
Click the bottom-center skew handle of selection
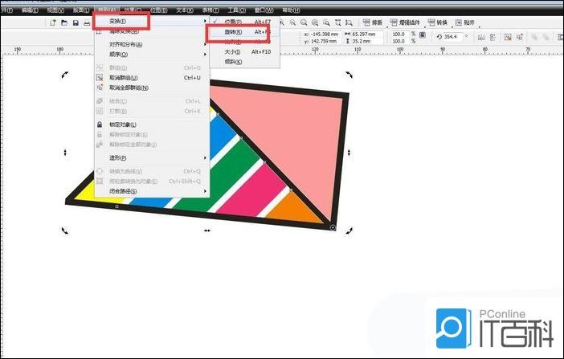pos(207,230)
